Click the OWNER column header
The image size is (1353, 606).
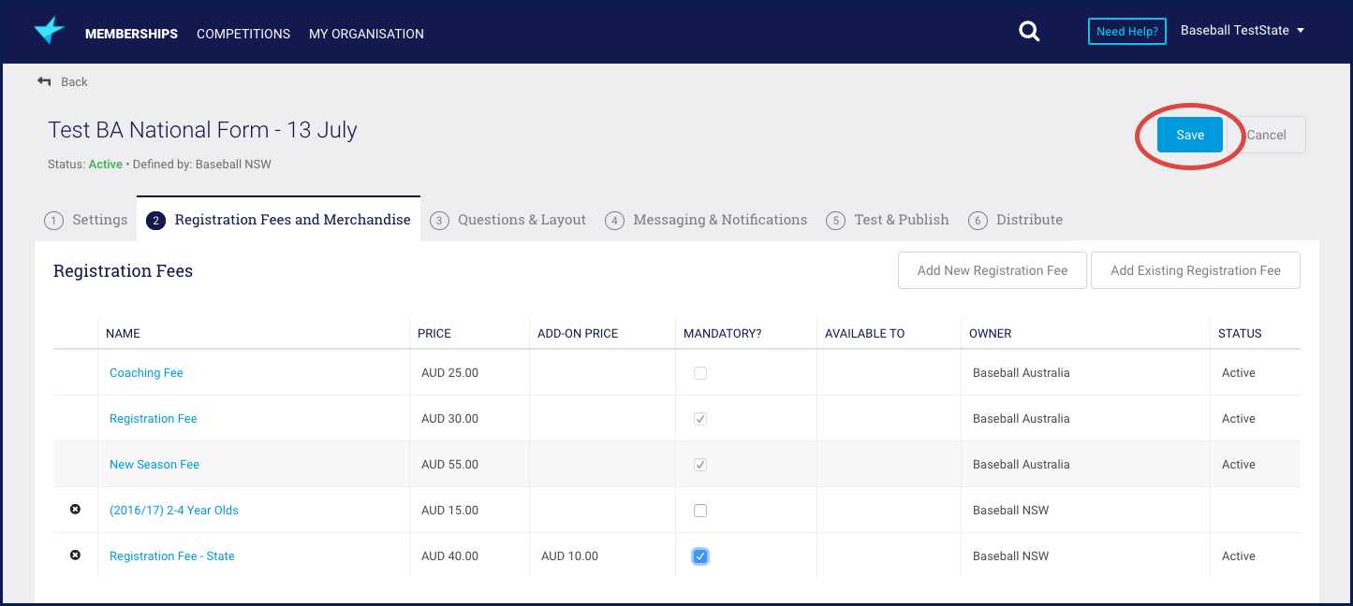coord(991,333)
